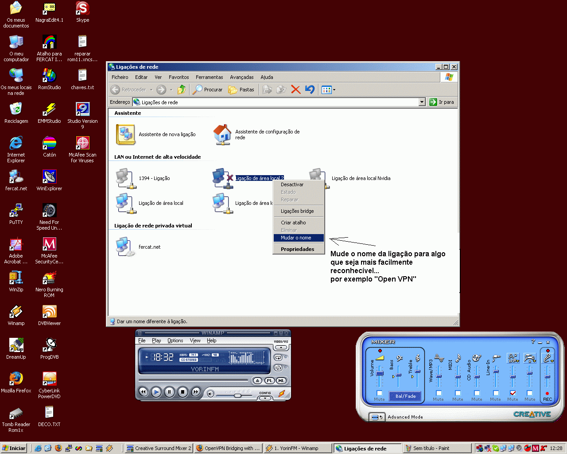This screenshot has height=454, width=567.
Task: Expand the Winamp CONFIG drawer arrow
Action: [x=265, y=398]
